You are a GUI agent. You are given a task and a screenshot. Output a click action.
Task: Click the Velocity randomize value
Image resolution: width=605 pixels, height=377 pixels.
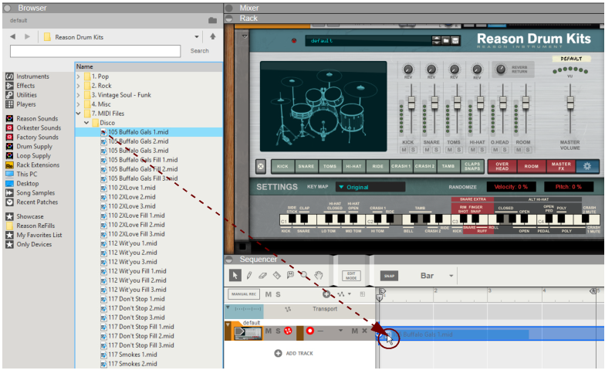[511, 187]
